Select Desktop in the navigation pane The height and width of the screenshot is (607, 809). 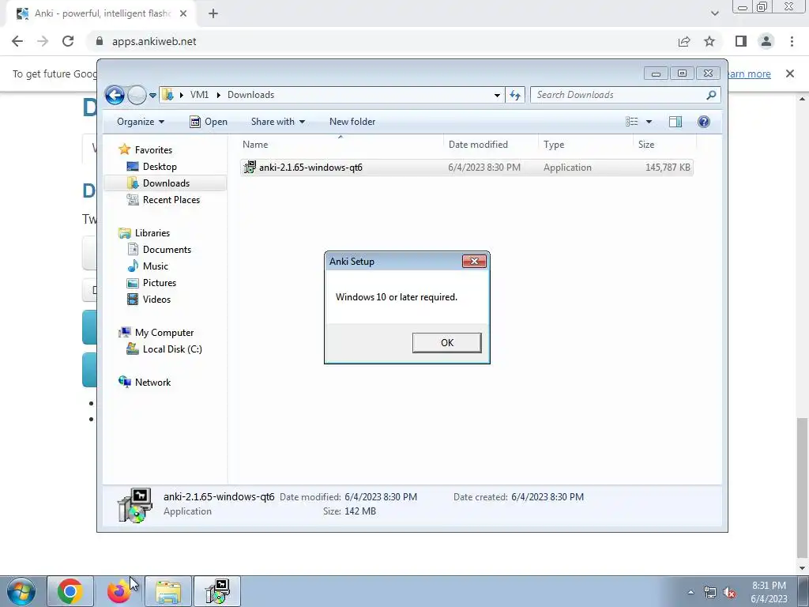tap(160, 167)
